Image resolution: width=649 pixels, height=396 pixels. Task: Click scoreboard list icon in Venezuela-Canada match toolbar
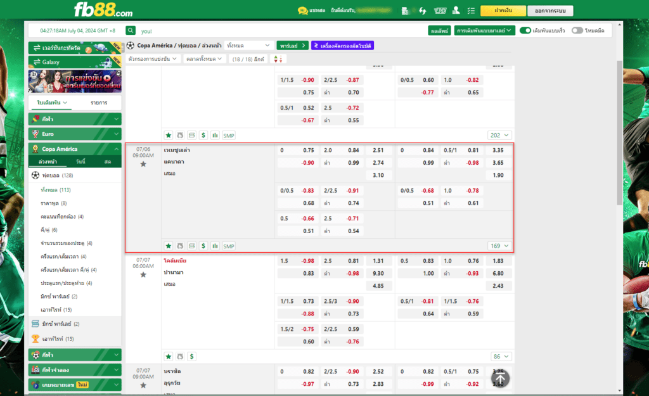(191, 246)
